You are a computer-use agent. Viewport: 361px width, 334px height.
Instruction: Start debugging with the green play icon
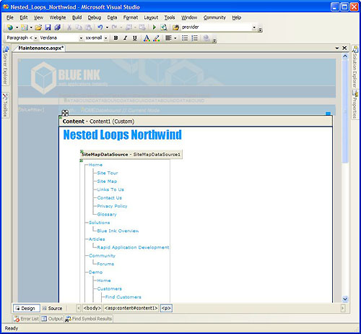coord(155,27)
